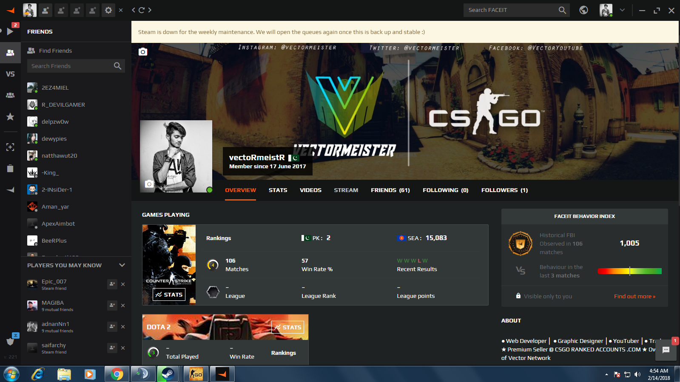Open the settings gear in top bar

(x=108, y=10)
